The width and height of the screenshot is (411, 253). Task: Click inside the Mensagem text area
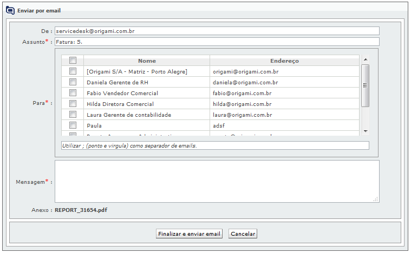tap(217, 181)
